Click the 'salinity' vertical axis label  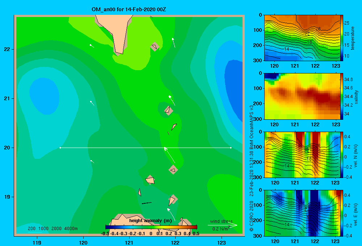point(356,97)
